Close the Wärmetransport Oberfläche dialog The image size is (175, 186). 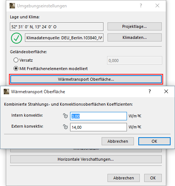(x=166, y=91)
